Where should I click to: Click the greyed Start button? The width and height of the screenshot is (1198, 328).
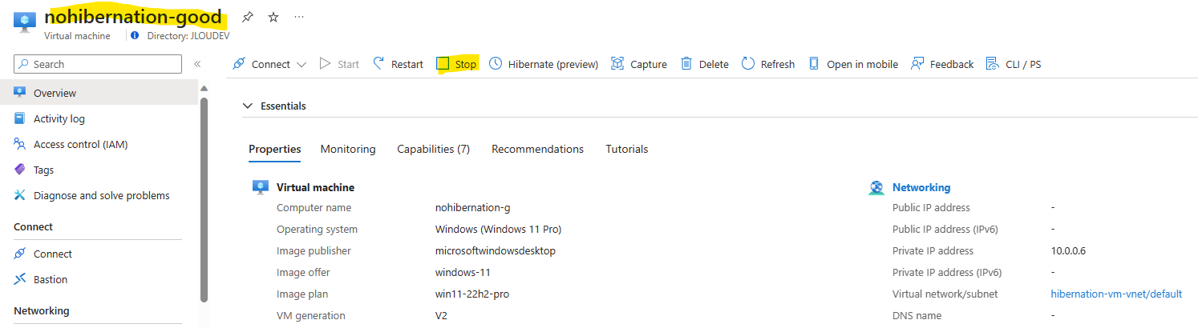point(339,64)
